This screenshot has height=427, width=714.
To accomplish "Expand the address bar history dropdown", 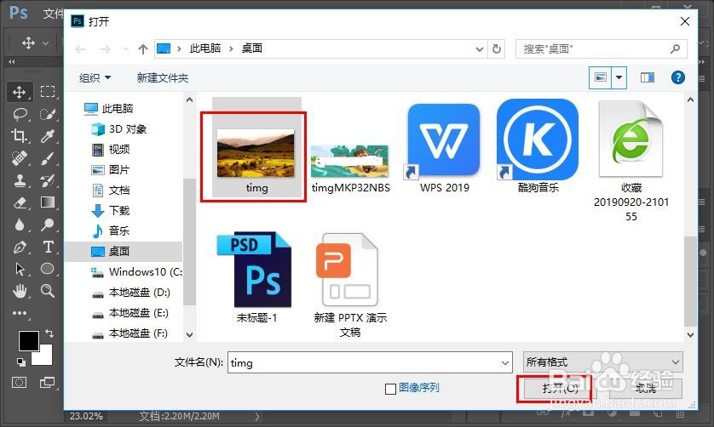I will (479, 49).
